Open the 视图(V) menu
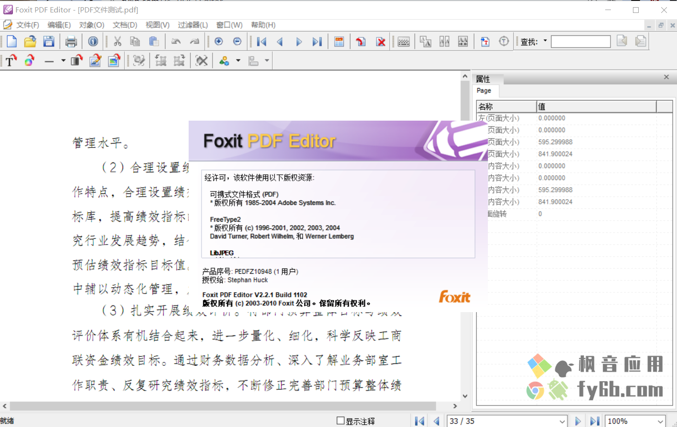677x427 pixels. tap(158, 25)
